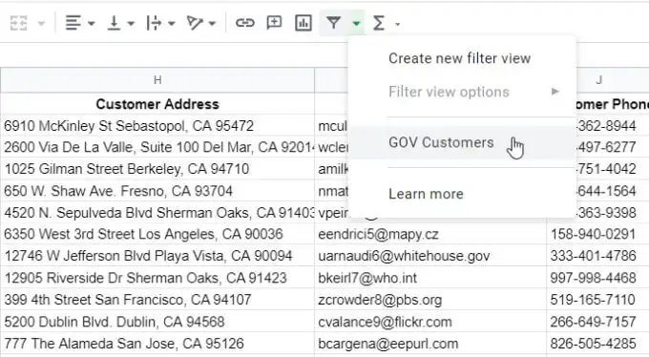Click the insert chart icon
Viewport: 649px width, 357px height.
coord(304,23)
